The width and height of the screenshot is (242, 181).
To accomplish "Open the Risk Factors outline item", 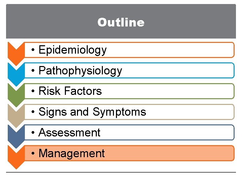I will click(70, 91).
